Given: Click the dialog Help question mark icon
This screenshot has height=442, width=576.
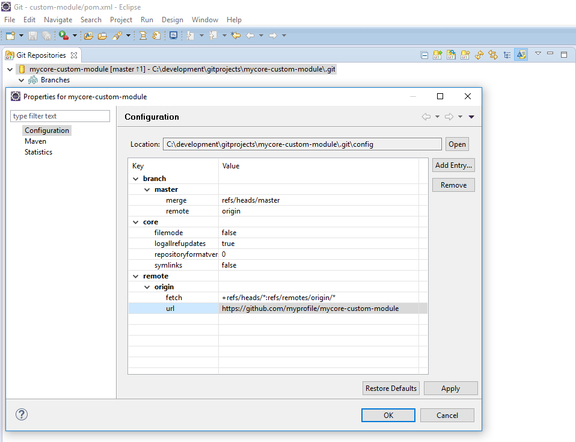Looking at the screenshot, I should [x=22, y=414].
